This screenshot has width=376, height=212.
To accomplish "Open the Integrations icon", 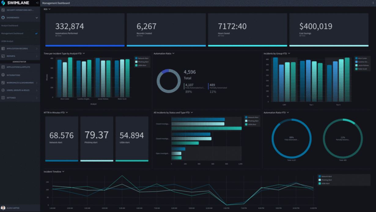I will (3, 75).
